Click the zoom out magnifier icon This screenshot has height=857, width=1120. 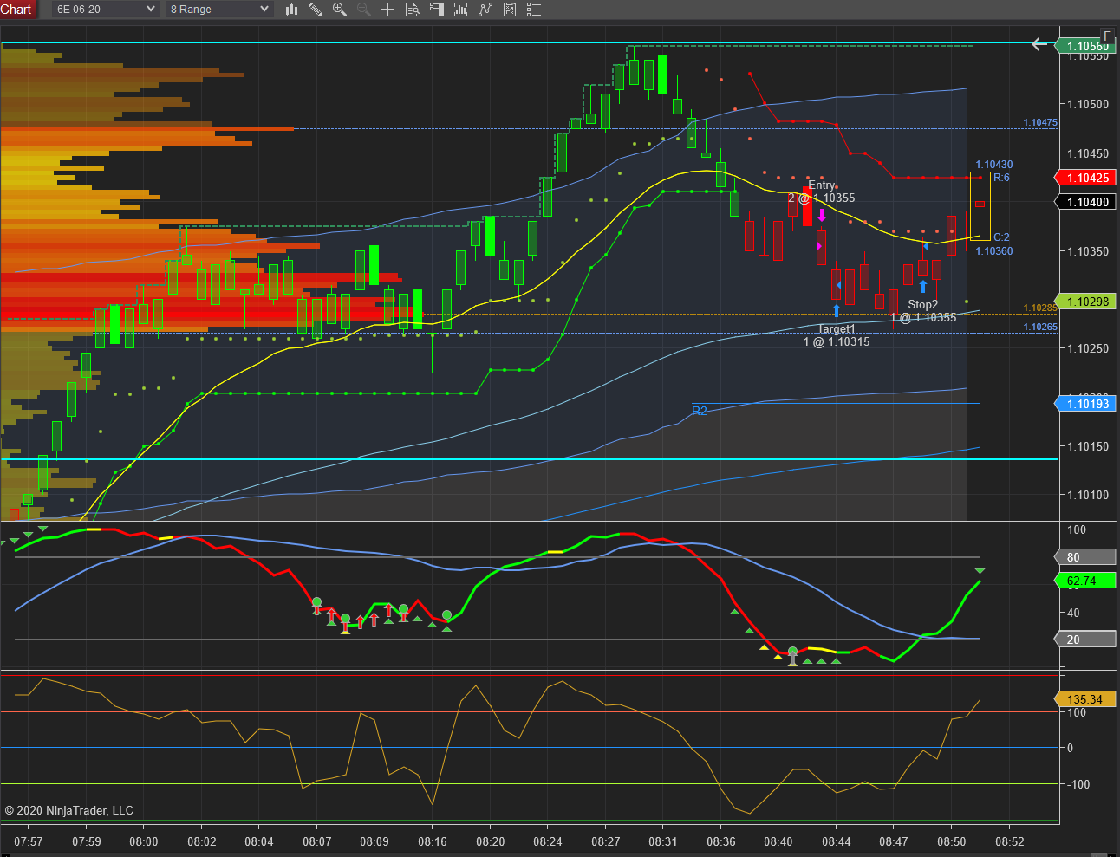(x=364, y=10)
